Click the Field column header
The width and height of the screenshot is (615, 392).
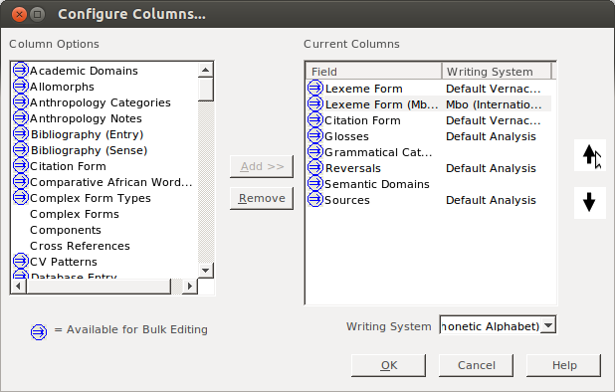click(374, 72)
